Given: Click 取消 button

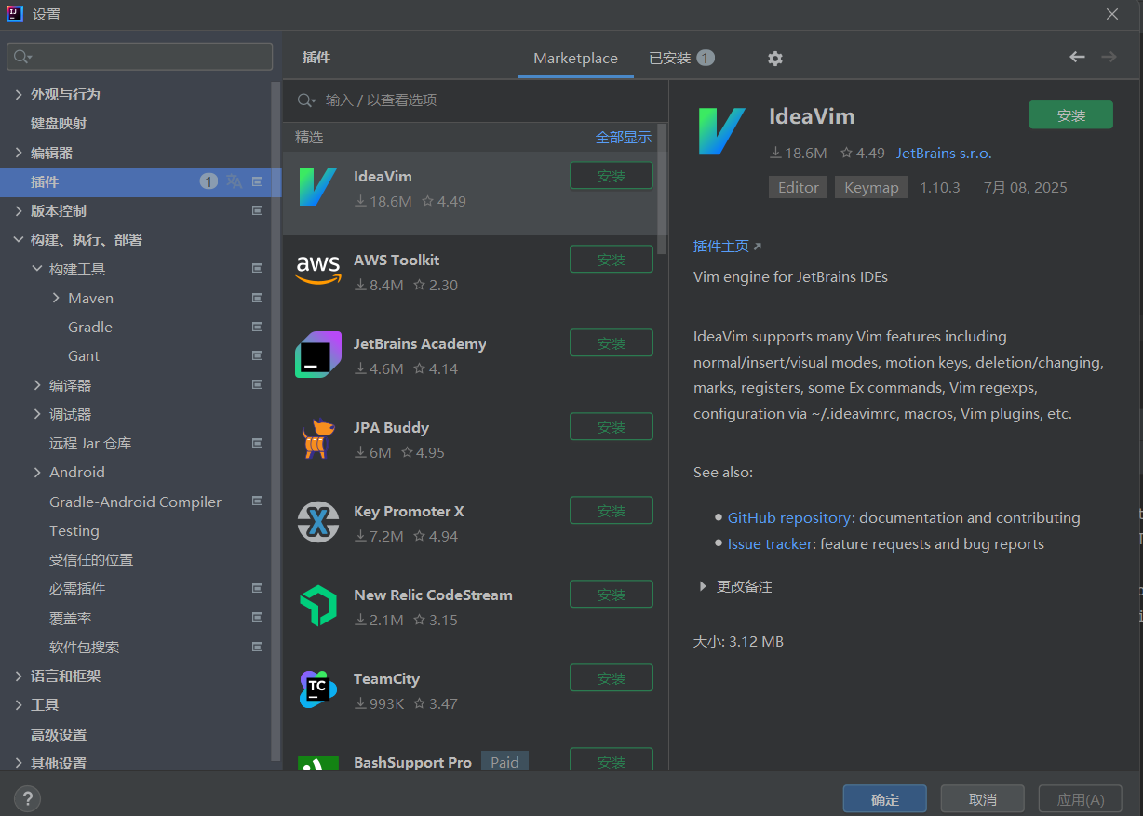Looking at the screenshot, I should click(983, 799).
